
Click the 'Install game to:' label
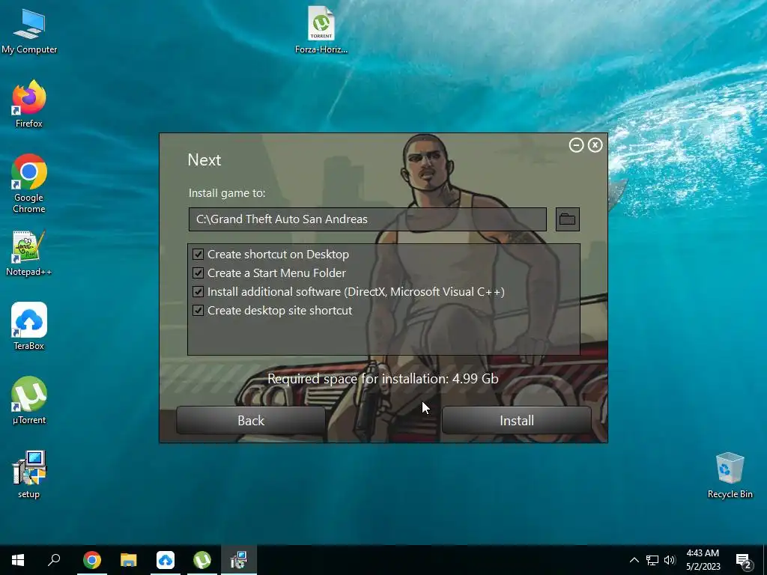[x=227, y=193]
